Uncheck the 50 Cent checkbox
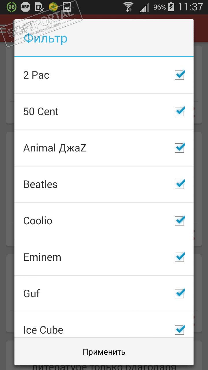 [x=179, y=112]
